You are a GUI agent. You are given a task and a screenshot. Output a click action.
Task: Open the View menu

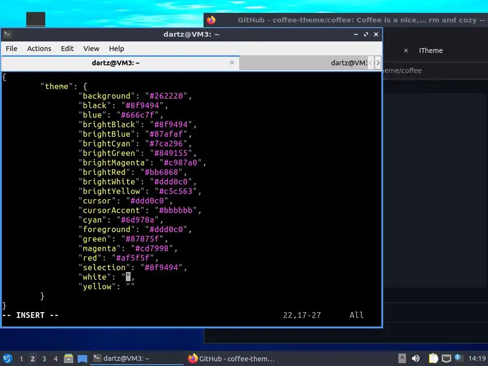[x=91, y=49]
